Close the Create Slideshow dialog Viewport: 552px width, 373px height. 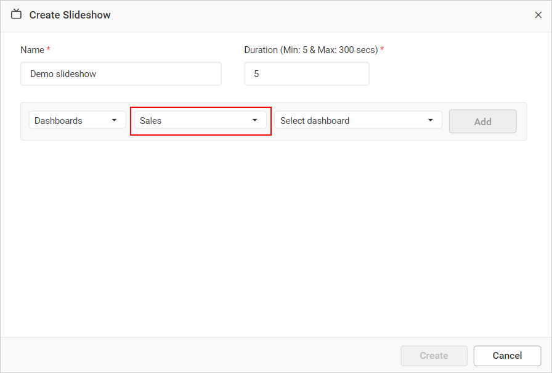pos(538,14)
